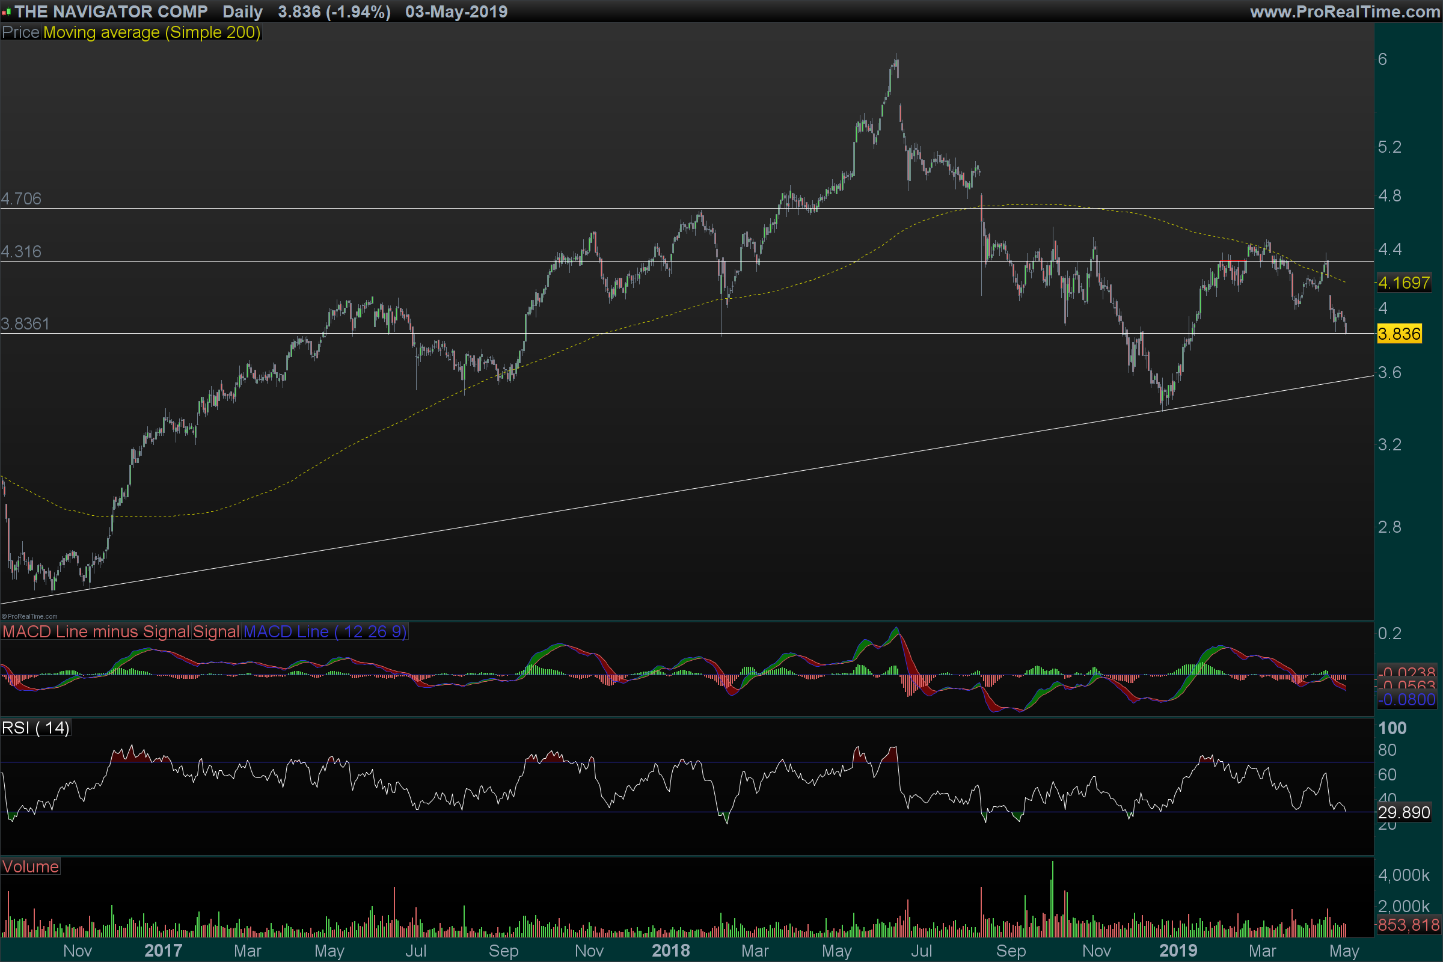This screenshot has height=962, width=1443.
Task: Click the small red-green icon before the chart title
Action: click(6, 11)
